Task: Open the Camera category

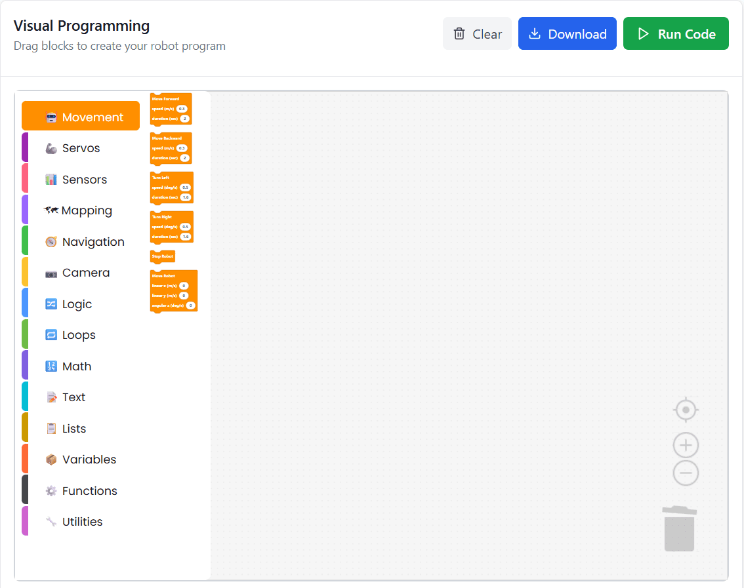Action: [x=85, y=273]
